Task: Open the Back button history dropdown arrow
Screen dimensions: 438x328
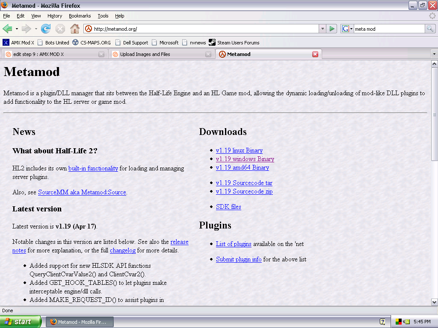Action: [x=17, y=29]
